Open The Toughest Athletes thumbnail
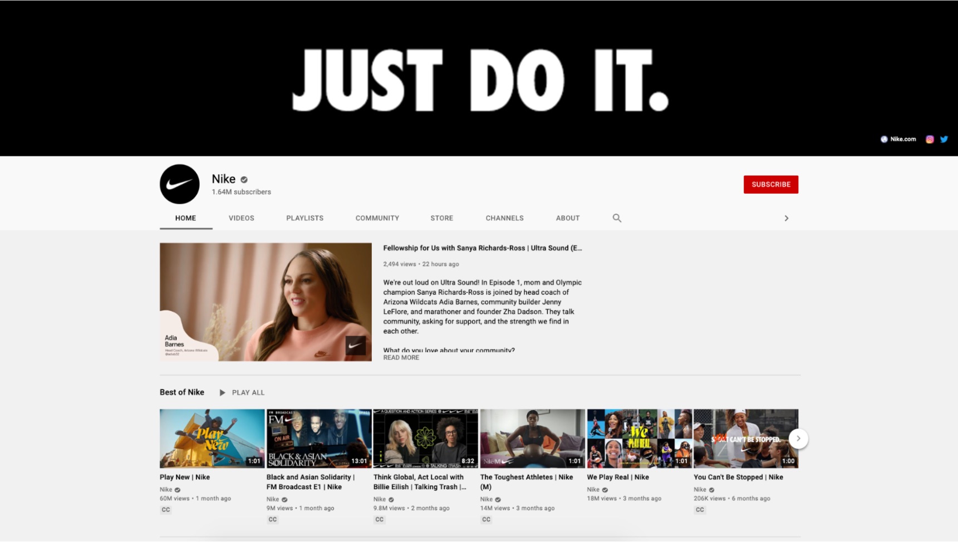Screen dimensions: 958x542 pos(533,438)
